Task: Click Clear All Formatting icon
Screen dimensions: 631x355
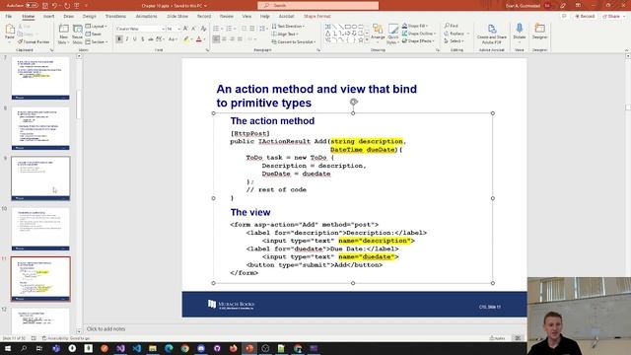Action: (203, 29)
